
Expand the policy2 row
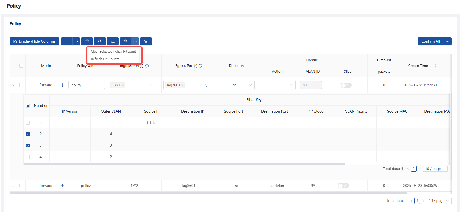[x=13, y=186]
